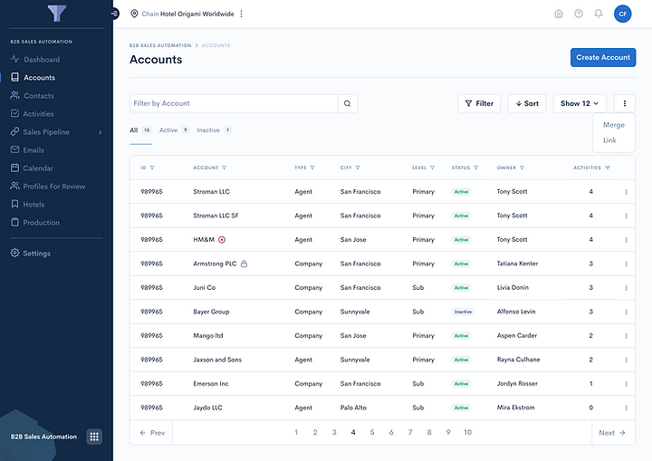Choose Link from the popup menu
Image resolution: width=652 pixels, height=461 pixels.
click(x=609, y=140)
